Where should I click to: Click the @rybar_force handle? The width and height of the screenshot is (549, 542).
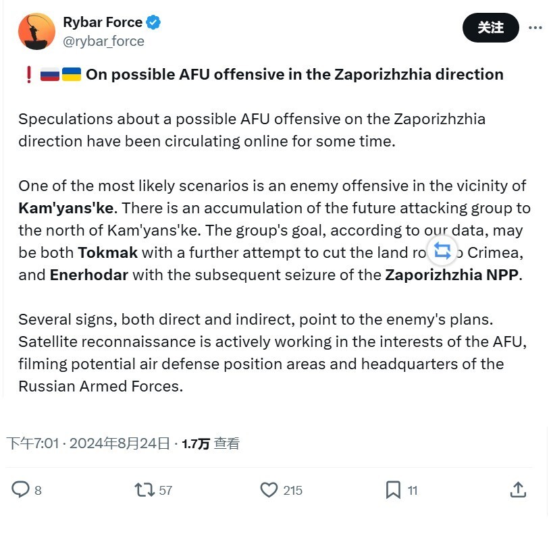(103, 41)
